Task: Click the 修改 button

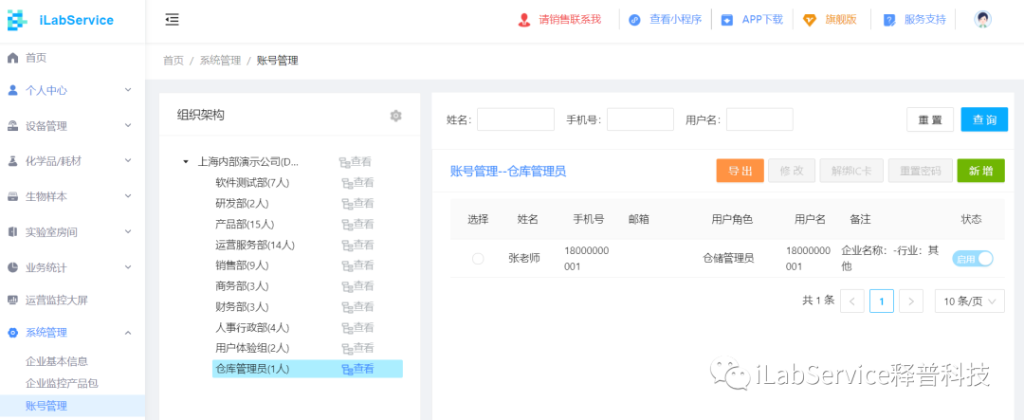Action: click(792, 171)
